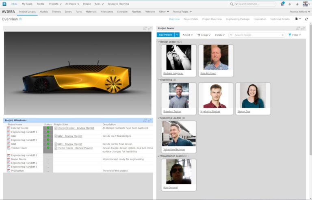The width and height of the screenshot is (312, 200).
Task: Click the plus create-new icon
Action: (290, 4)
